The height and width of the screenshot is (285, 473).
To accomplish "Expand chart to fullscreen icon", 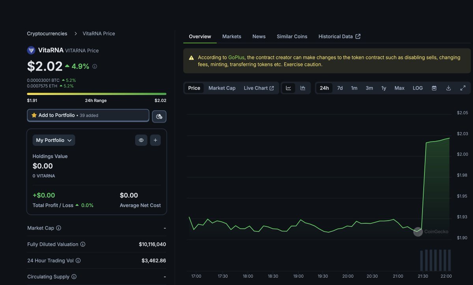I will click(463, 88).
